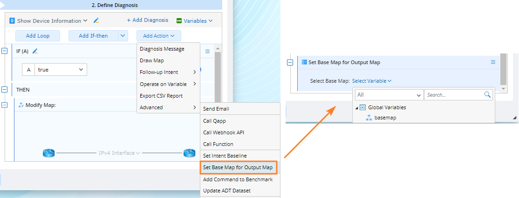Collapse the Modify Map block
The width and height of the screenshot is (519, 198).
(4, 105)
